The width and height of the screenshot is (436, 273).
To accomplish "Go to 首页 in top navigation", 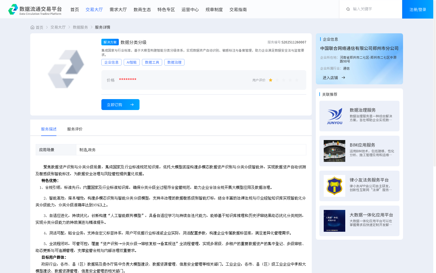I will 75,10.
